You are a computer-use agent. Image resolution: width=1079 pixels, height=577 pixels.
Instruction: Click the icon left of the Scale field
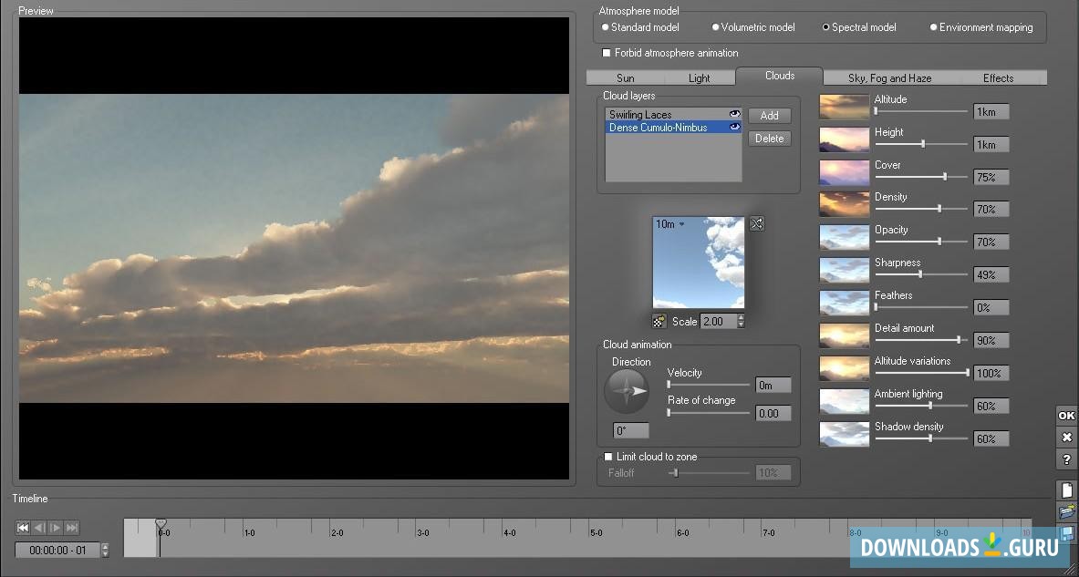(x=659, y=321)
